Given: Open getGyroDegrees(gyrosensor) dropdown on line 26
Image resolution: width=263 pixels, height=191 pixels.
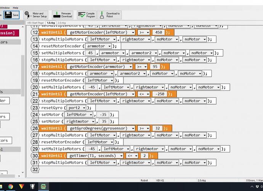Looking at the screenshot, I should click(101, 128).
